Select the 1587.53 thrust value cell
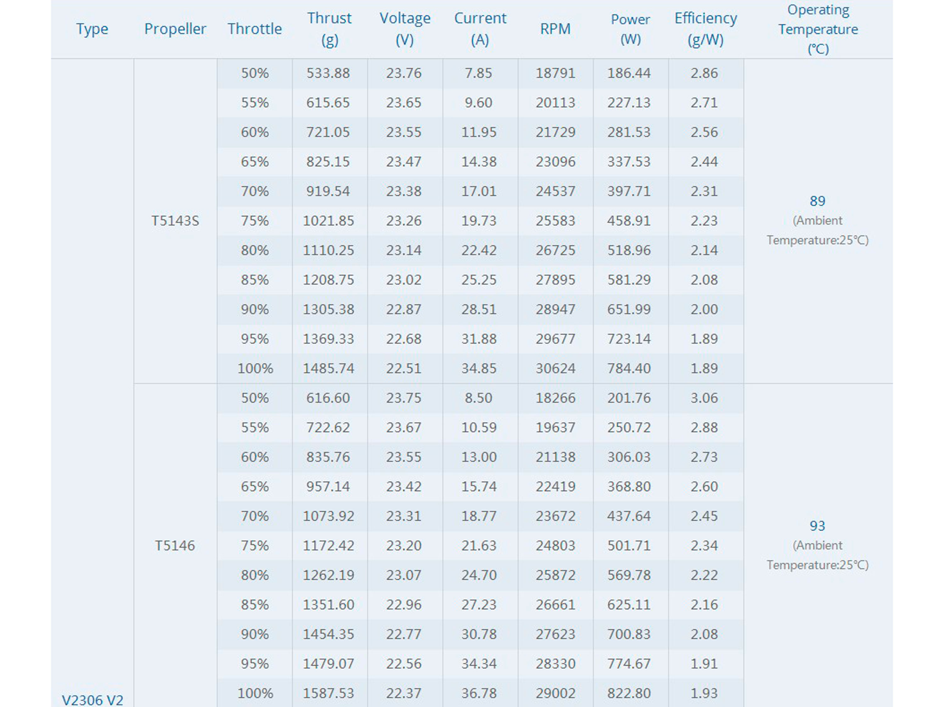 [x=328, y=693]
